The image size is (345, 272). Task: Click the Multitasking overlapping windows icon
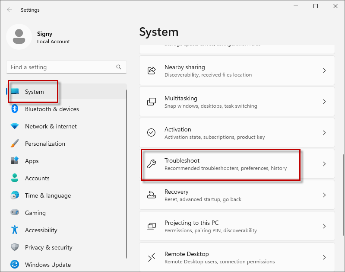click(152, 102)
